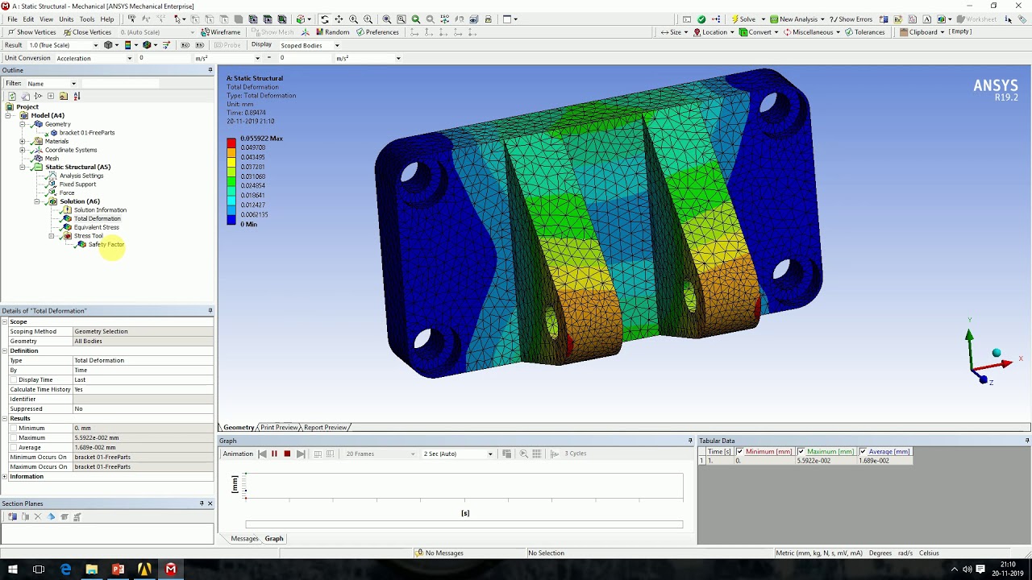The height and width of the screenshot is (580, 1032).
Task: Collapse the Static Structural (A5) tree node
Action: [23, 167]
